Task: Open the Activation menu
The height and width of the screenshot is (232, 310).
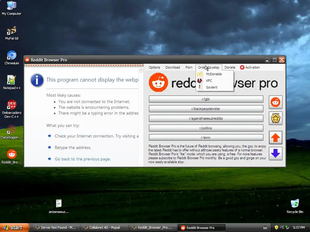Action: pyautogui.click(x=250, y=67)
